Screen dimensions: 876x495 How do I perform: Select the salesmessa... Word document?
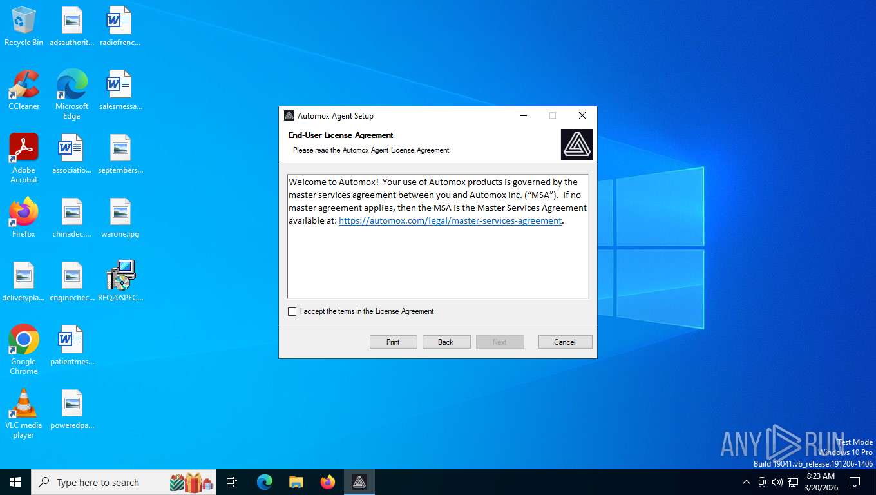click(120, 90)
